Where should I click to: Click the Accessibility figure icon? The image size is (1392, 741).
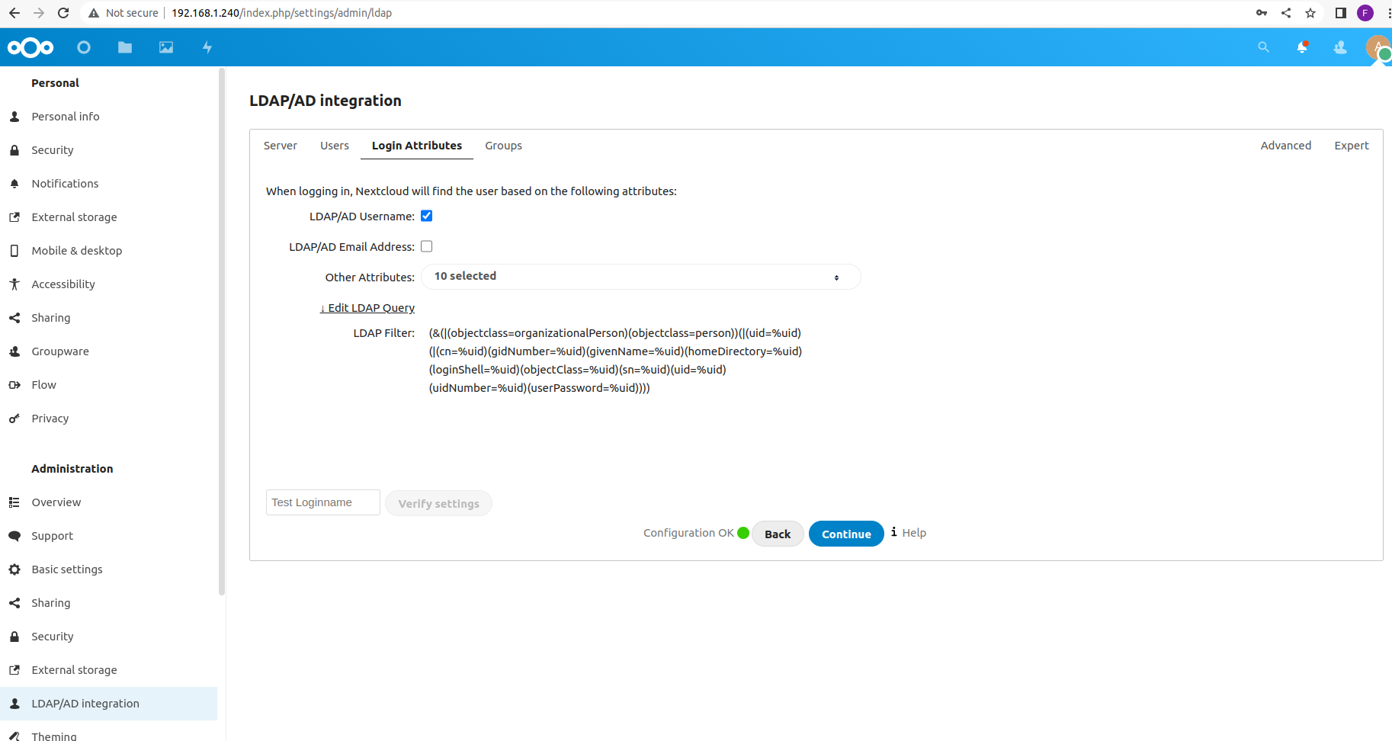point(14,284)
